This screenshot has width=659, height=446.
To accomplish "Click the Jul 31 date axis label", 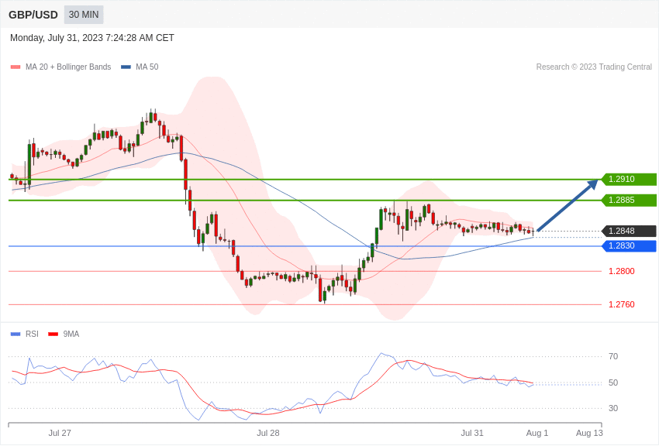I will [x=472, y=433].
